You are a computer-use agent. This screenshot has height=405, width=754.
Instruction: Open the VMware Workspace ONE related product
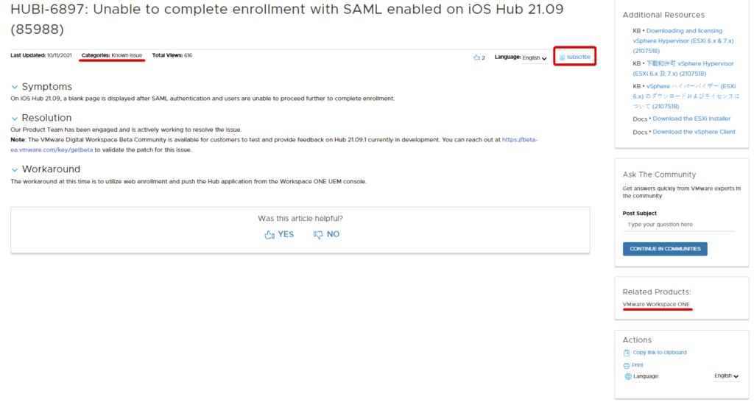[656, 304]
